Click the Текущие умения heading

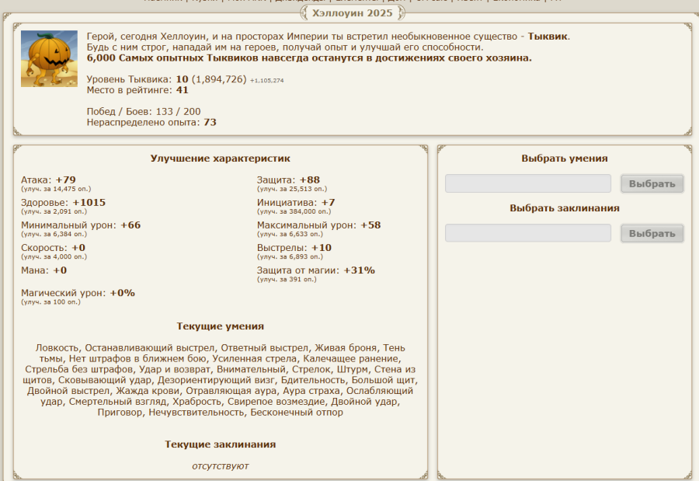pos(220,326)
